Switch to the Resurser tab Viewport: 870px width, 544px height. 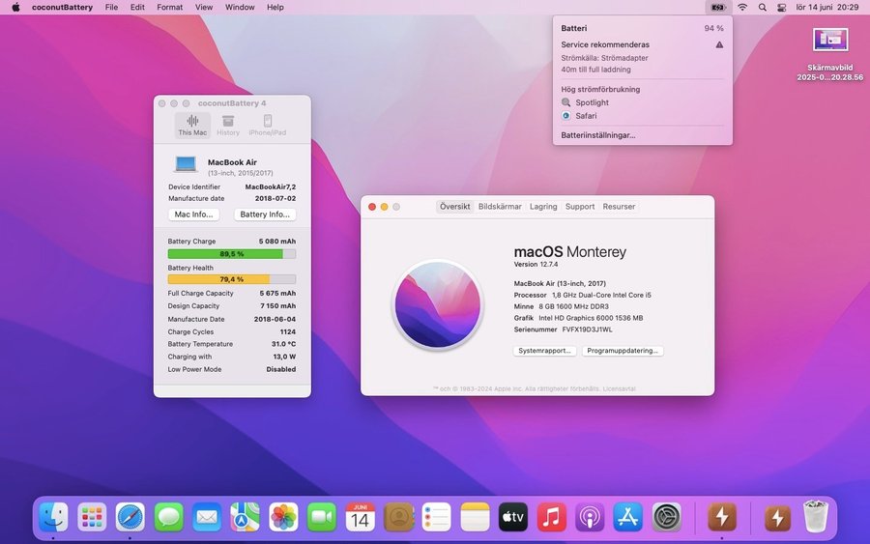[619, 206]
